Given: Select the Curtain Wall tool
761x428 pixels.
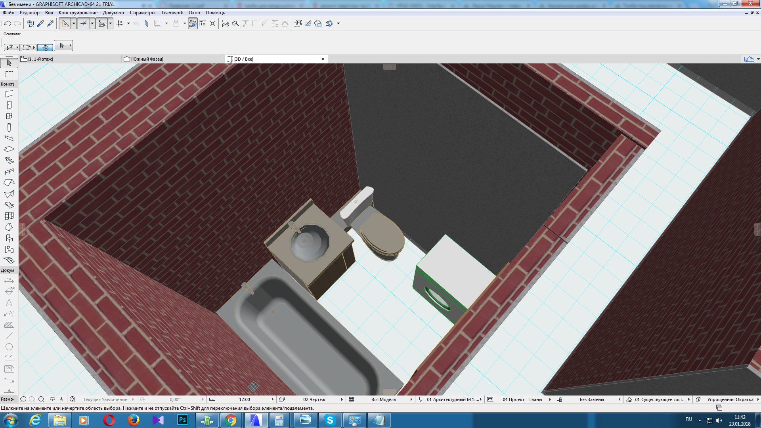Looking at the screenshot, I should (x=9, y=216).
